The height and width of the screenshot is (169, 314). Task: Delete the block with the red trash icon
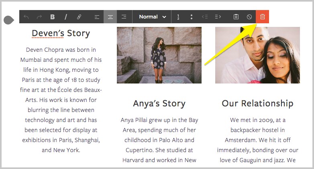click(x=262, y=16)
